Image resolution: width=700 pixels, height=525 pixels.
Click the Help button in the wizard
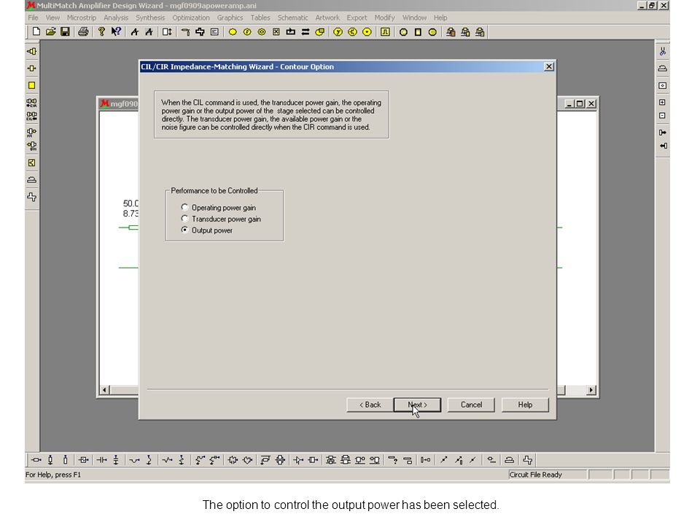coord(525,405)
